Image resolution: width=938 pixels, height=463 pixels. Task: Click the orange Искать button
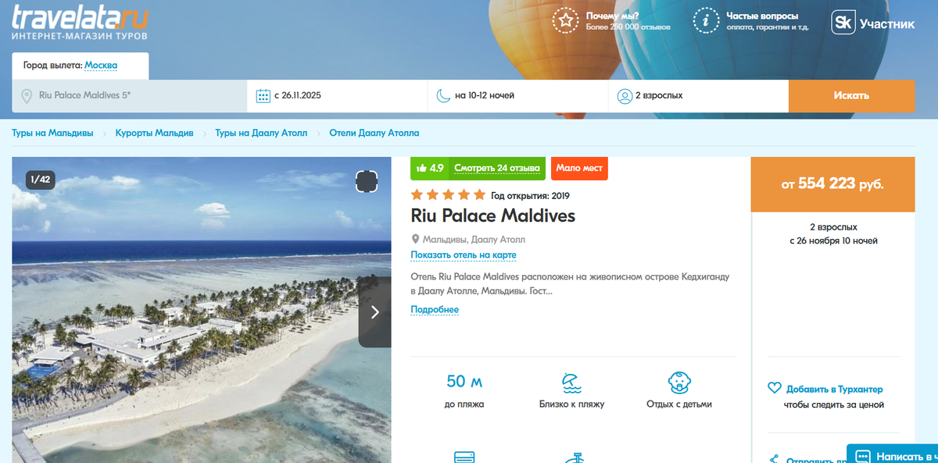(x=852, y=96)
